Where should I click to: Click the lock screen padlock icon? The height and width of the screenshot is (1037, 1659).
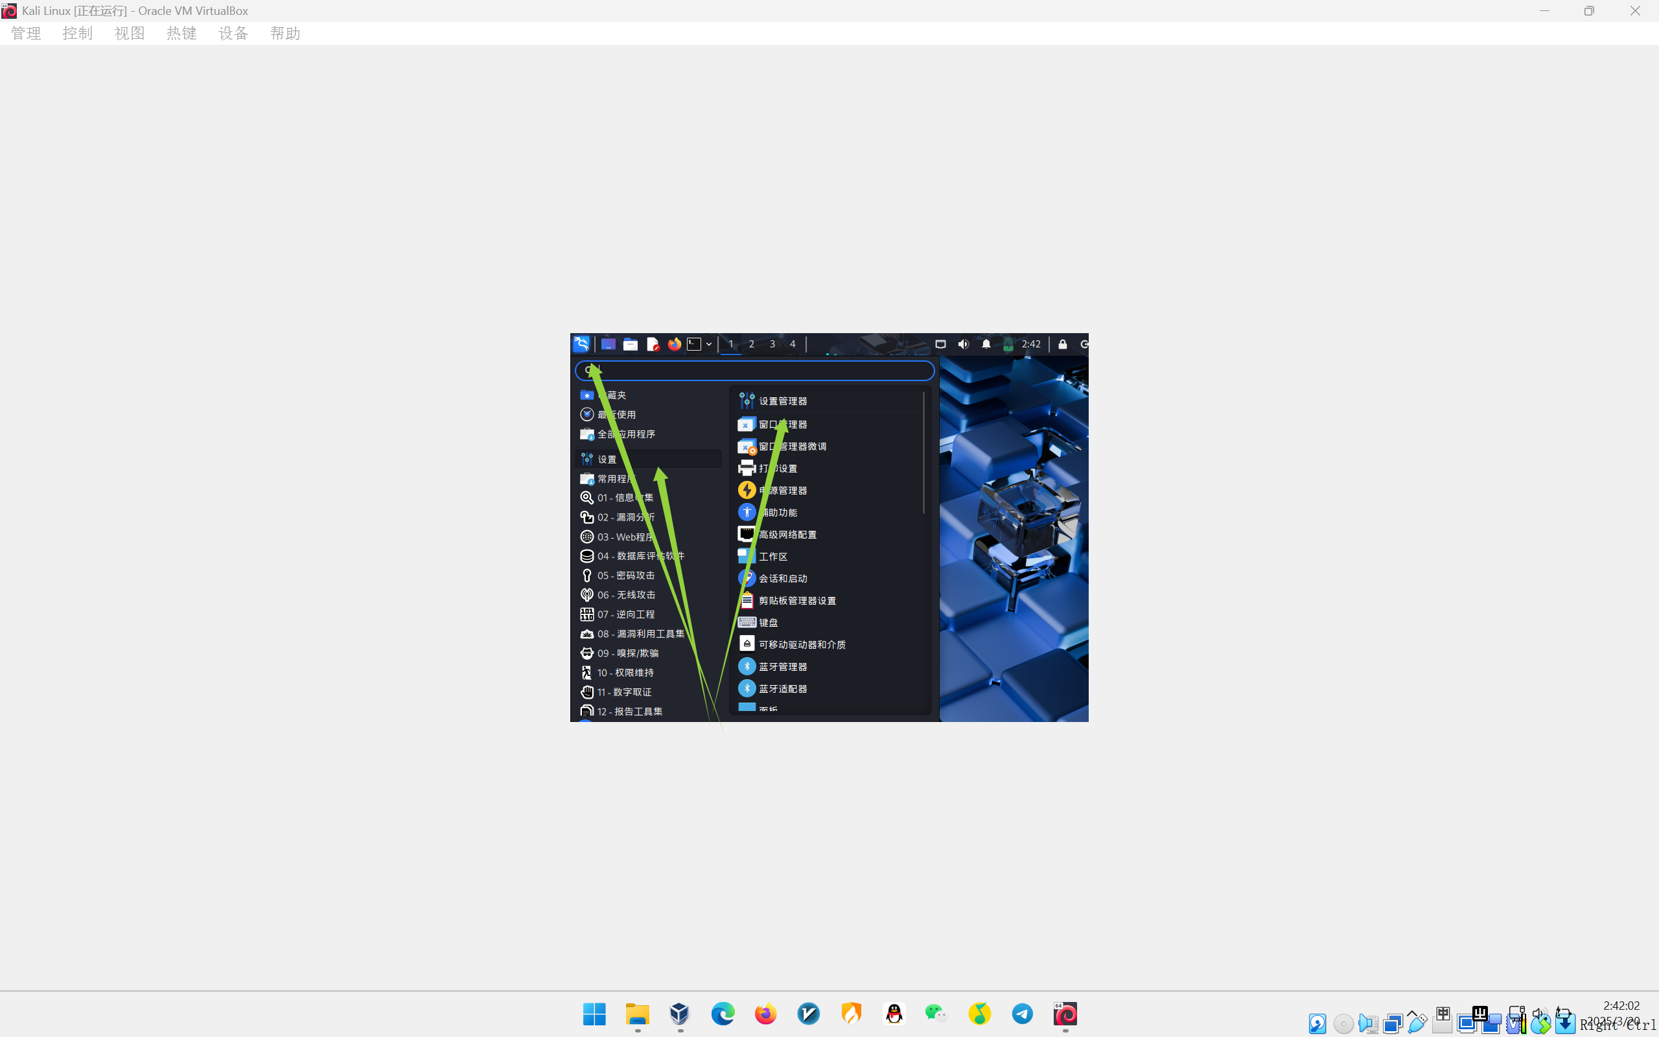point(1063,344)
